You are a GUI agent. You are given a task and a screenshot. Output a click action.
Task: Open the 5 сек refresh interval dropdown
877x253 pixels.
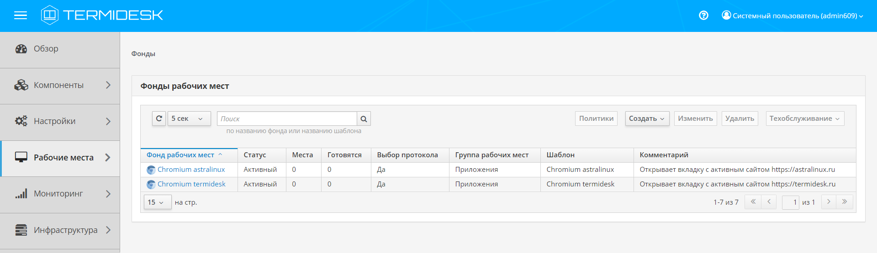point(189,119)
